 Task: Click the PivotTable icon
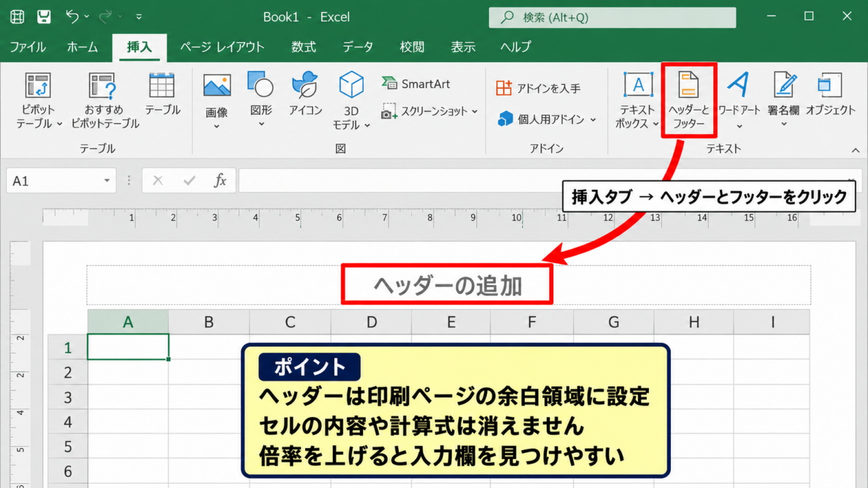[38, 85]
